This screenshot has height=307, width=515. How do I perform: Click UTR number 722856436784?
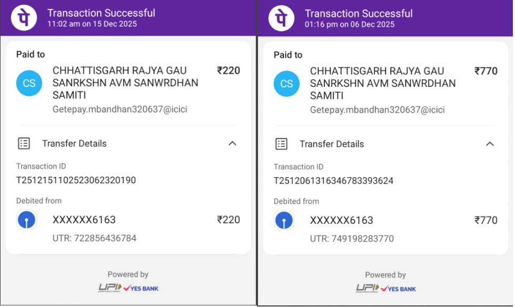coord(94,238)
